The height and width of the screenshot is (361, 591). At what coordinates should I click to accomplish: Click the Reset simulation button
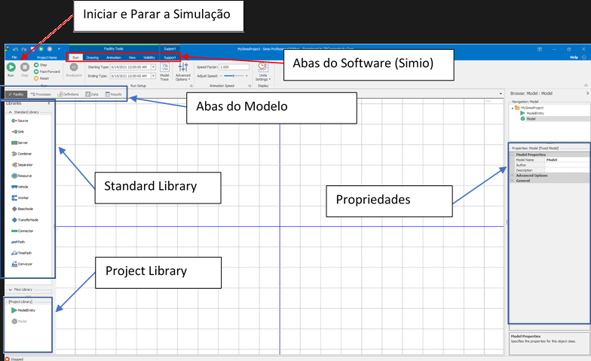(41, 78)
